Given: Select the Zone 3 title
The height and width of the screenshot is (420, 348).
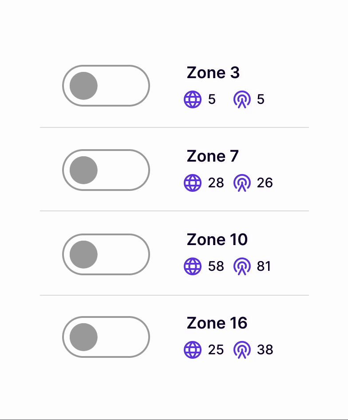Looking at the screenshot, I should 213,73.
